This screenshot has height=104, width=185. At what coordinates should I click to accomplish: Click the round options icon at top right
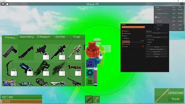[182, 4]
